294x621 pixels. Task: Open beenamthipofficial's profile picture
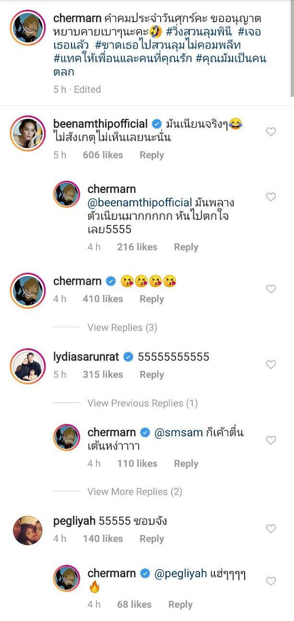click(28, 132)
